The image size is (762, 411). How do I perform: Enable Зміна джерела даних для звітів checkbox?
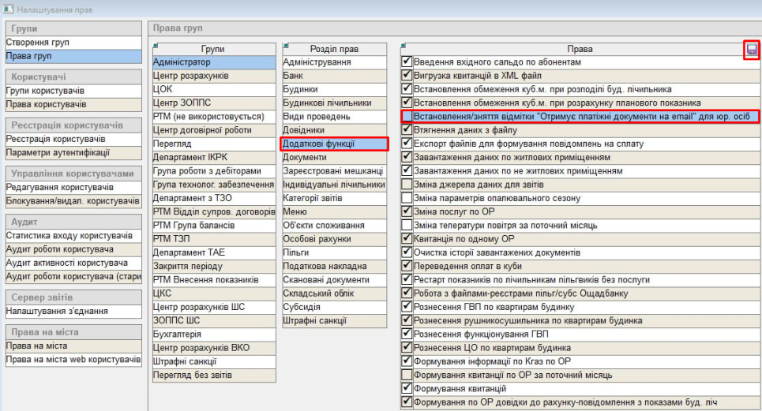[407, 185]
